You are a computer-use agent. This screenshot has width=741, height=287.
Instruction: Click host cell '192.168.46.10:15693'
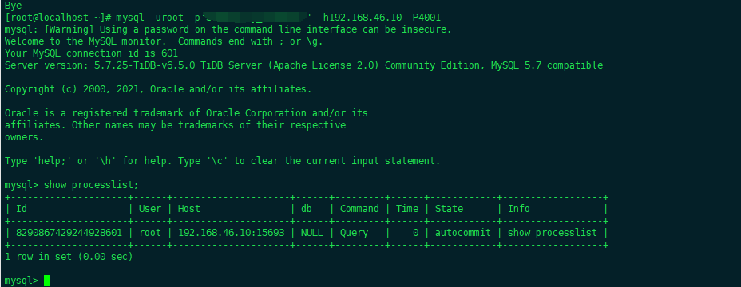click(231, 233)
